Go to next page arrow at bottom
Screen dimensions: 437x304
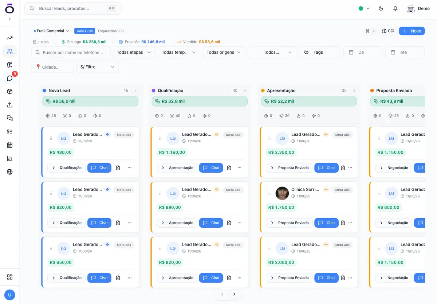pos(234,294)
